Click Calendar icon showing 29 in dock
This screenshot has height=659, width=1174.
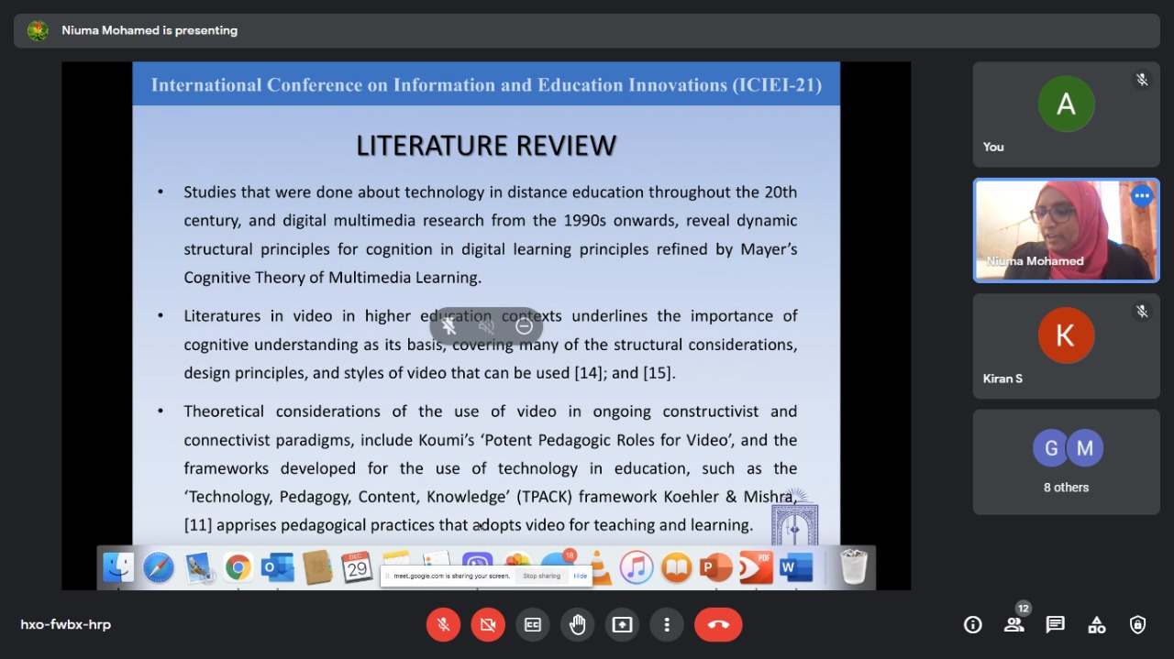[x=356, y=567]
